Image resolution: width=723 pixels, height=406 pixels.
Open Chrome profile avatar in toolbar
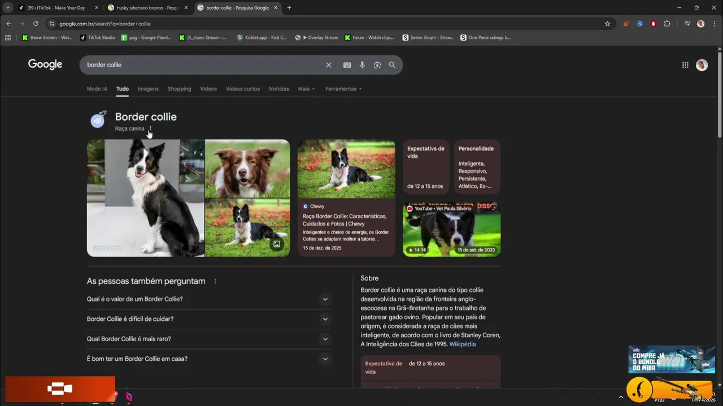coord(700,24)
